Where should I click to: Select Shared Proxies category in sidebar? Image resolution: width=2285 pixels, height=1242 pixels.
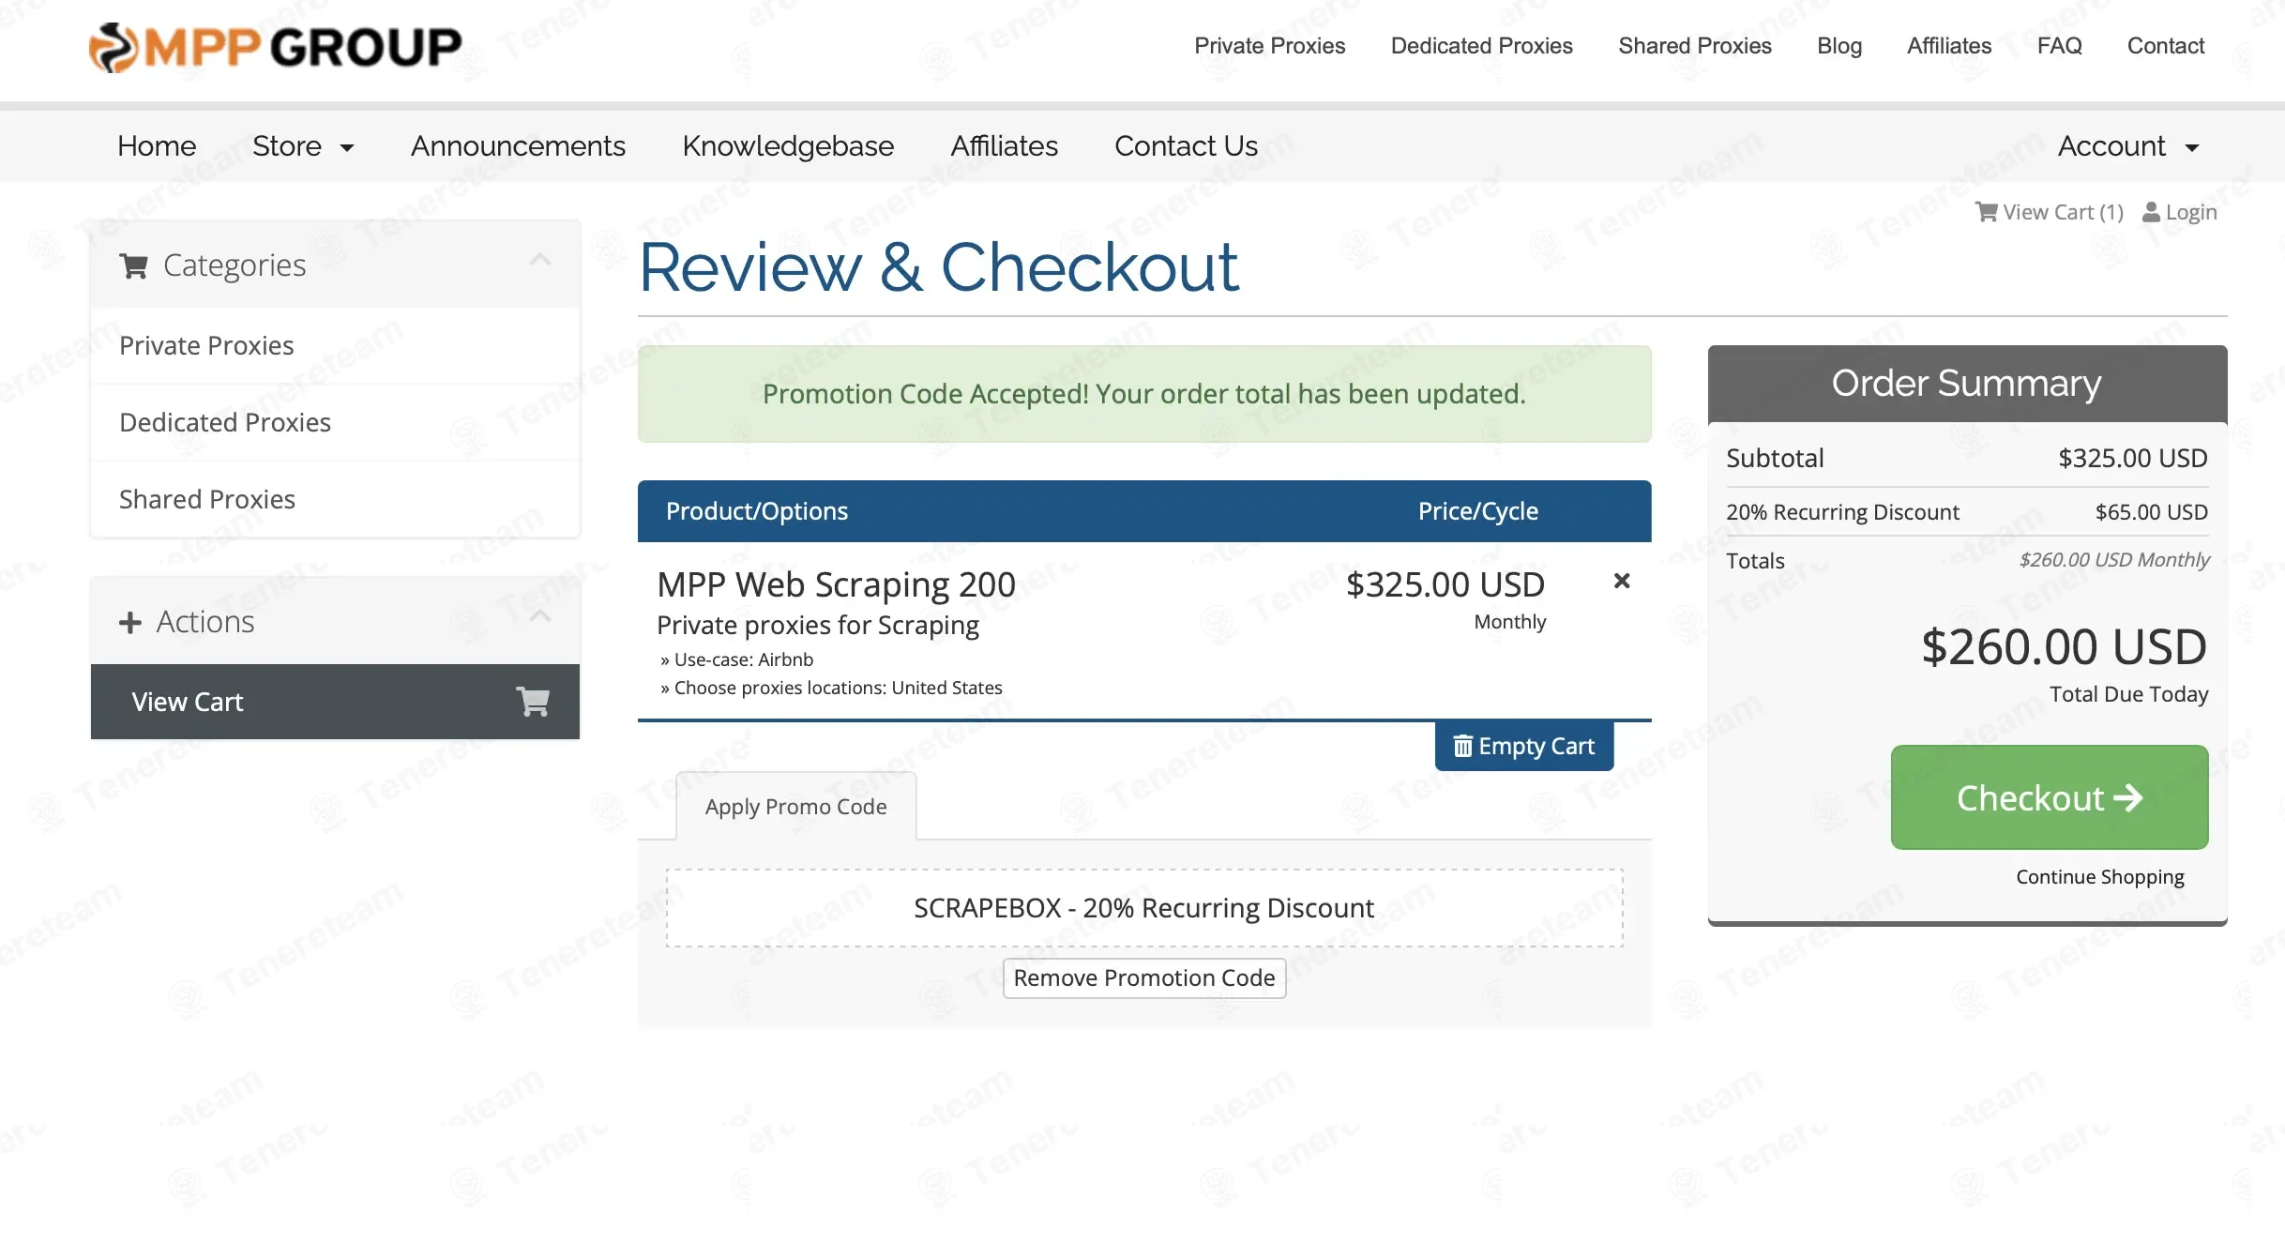[335, 499]
